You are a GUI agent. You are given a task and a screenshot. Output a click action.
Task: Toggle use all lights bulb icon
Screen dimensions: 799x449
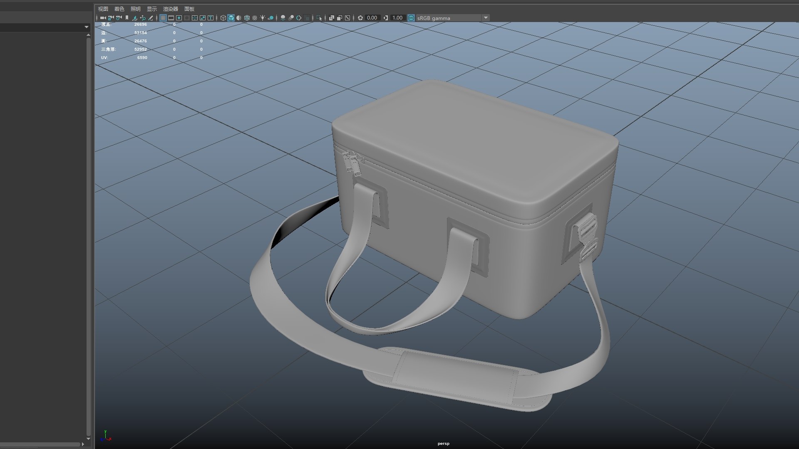(x=263, y=18)
